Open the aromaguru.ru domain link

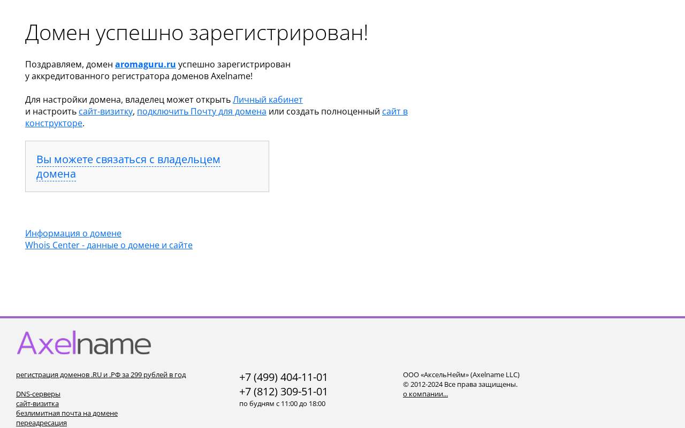145,64
